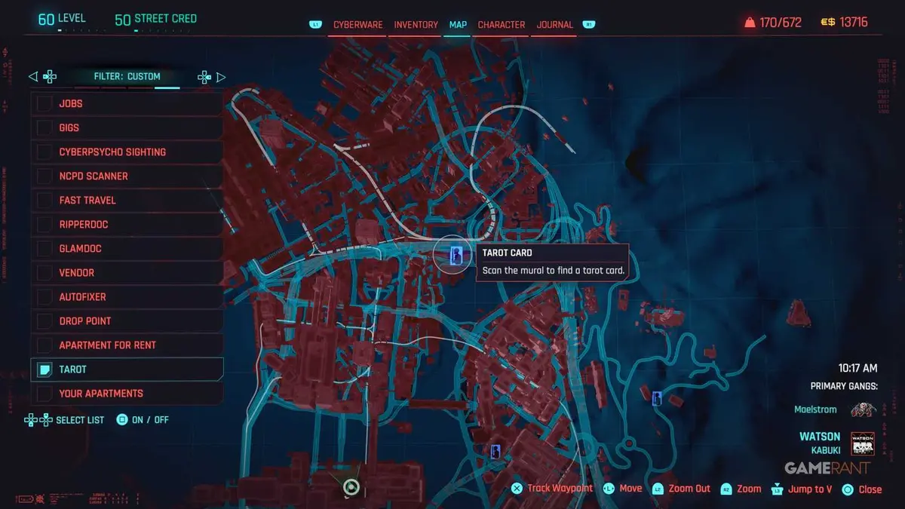
Task: Go to the Journal tab
Action: click(x=555, y=25)
